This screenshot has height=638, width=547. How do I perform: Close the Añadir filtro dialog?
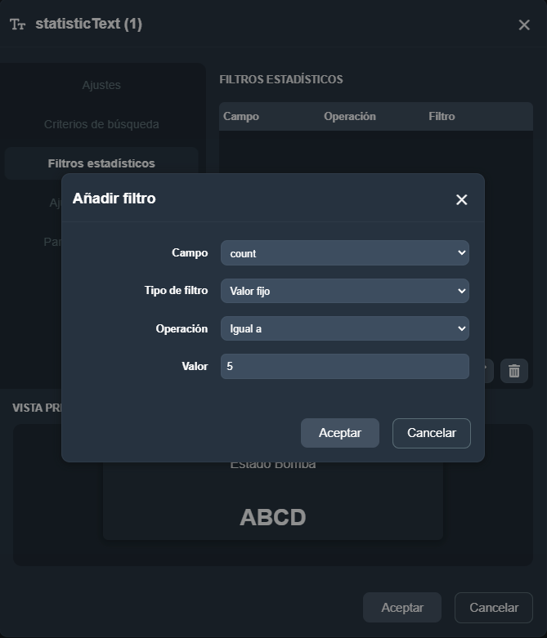pos(461,199)
